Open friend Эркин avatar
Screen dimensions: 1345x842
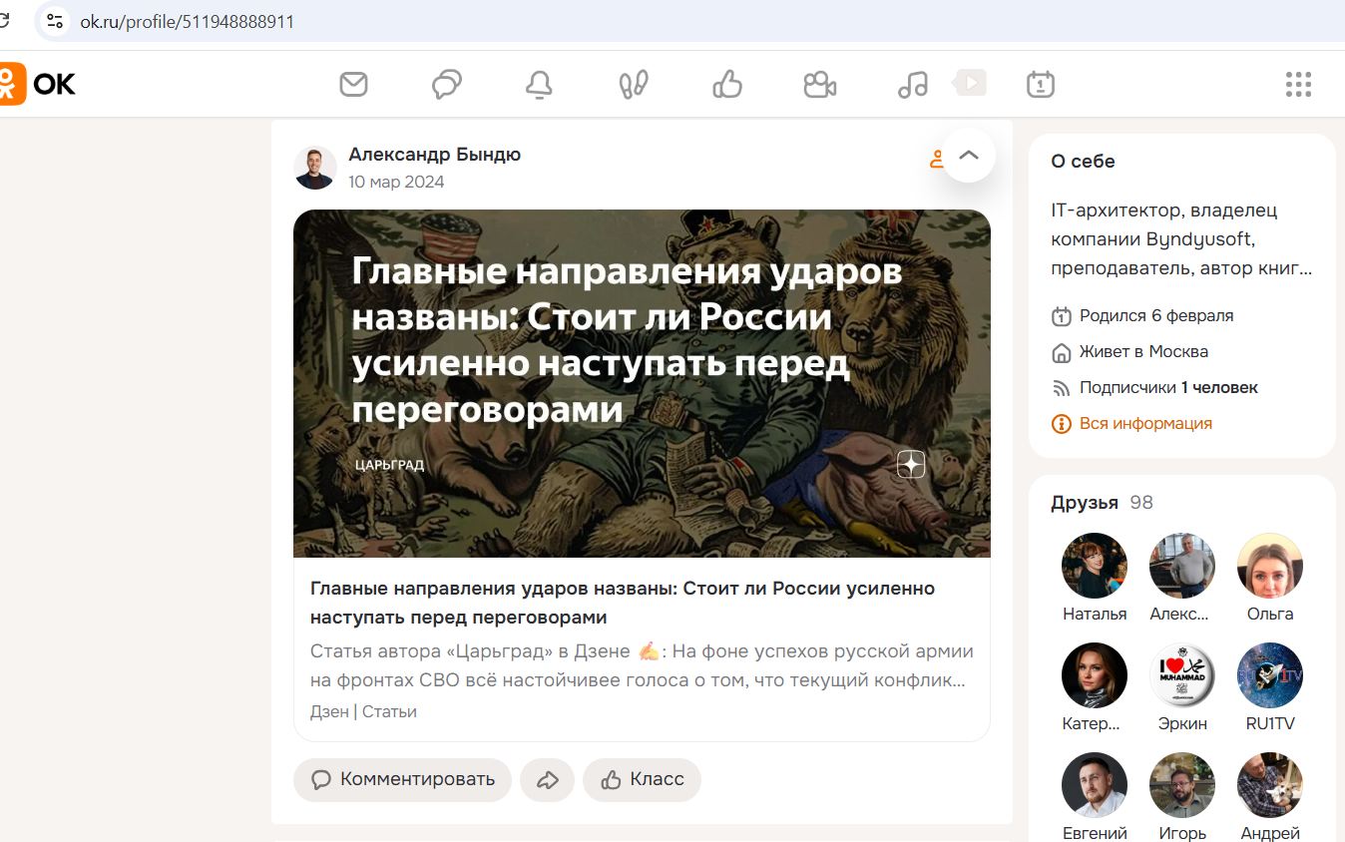click(x=1182, y=675)
